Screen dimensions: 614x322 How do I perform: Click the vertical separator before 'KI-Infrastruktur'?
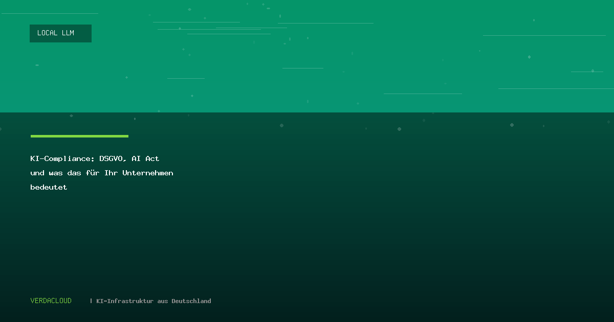[x=91, y=301]
